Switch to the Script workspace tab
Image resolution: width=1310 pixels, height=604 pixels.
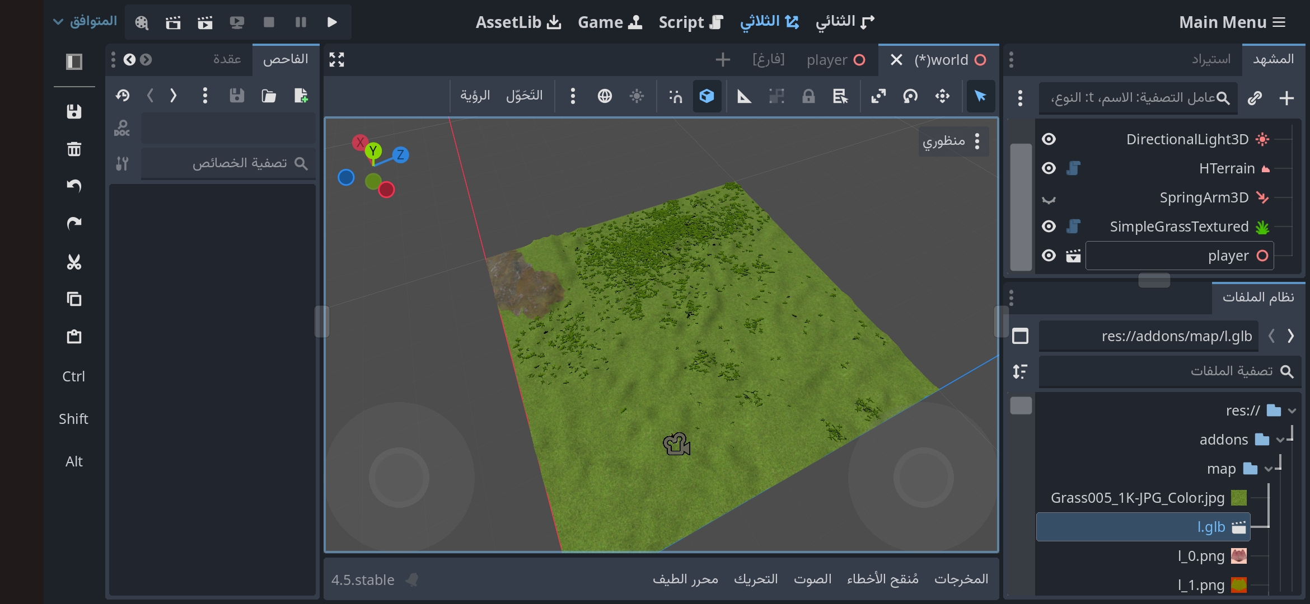click(x=690, y=22)
